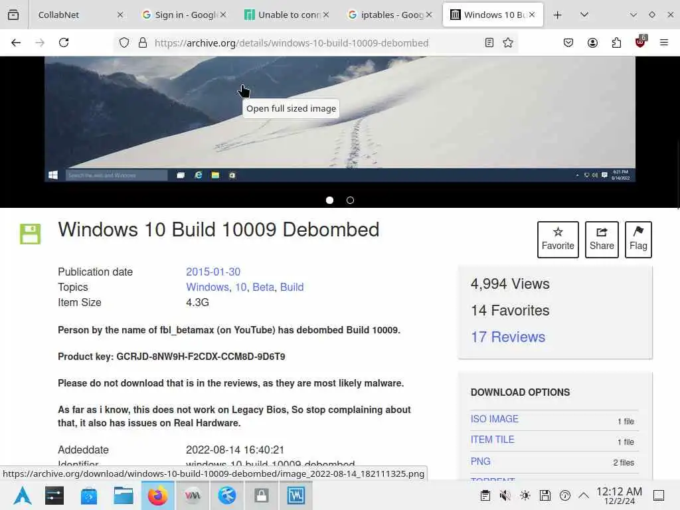
Task: Open the Firefox account icon
Action: click(592, 42)
